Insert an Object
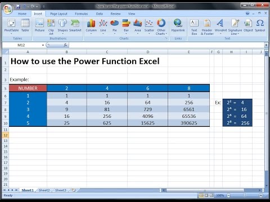 tap(248, 25)
